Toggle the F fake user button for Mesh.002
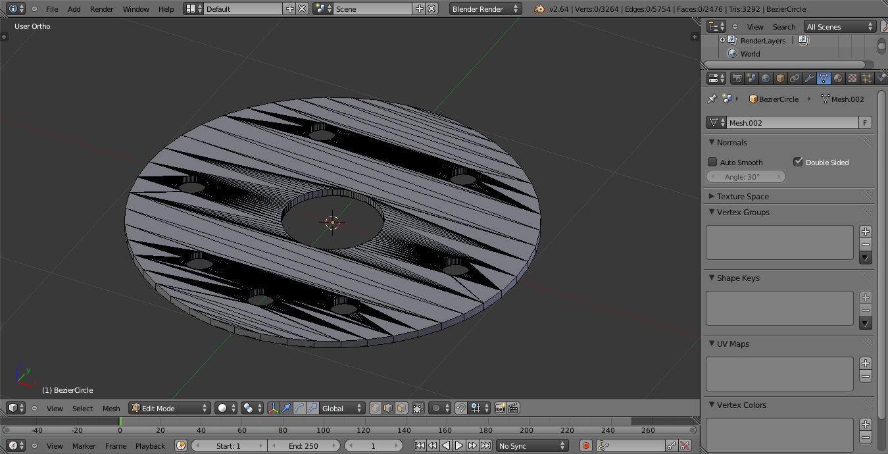The height and width of the screenshot is (454, 888). [866, 122]
